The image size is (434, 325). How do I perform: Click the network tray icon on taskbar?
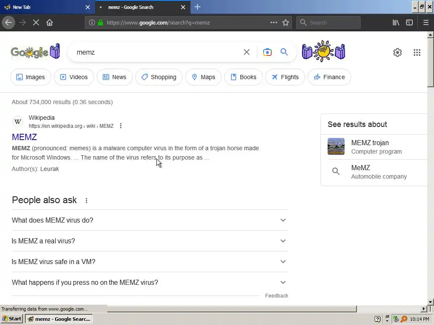(x=396, y=319)
